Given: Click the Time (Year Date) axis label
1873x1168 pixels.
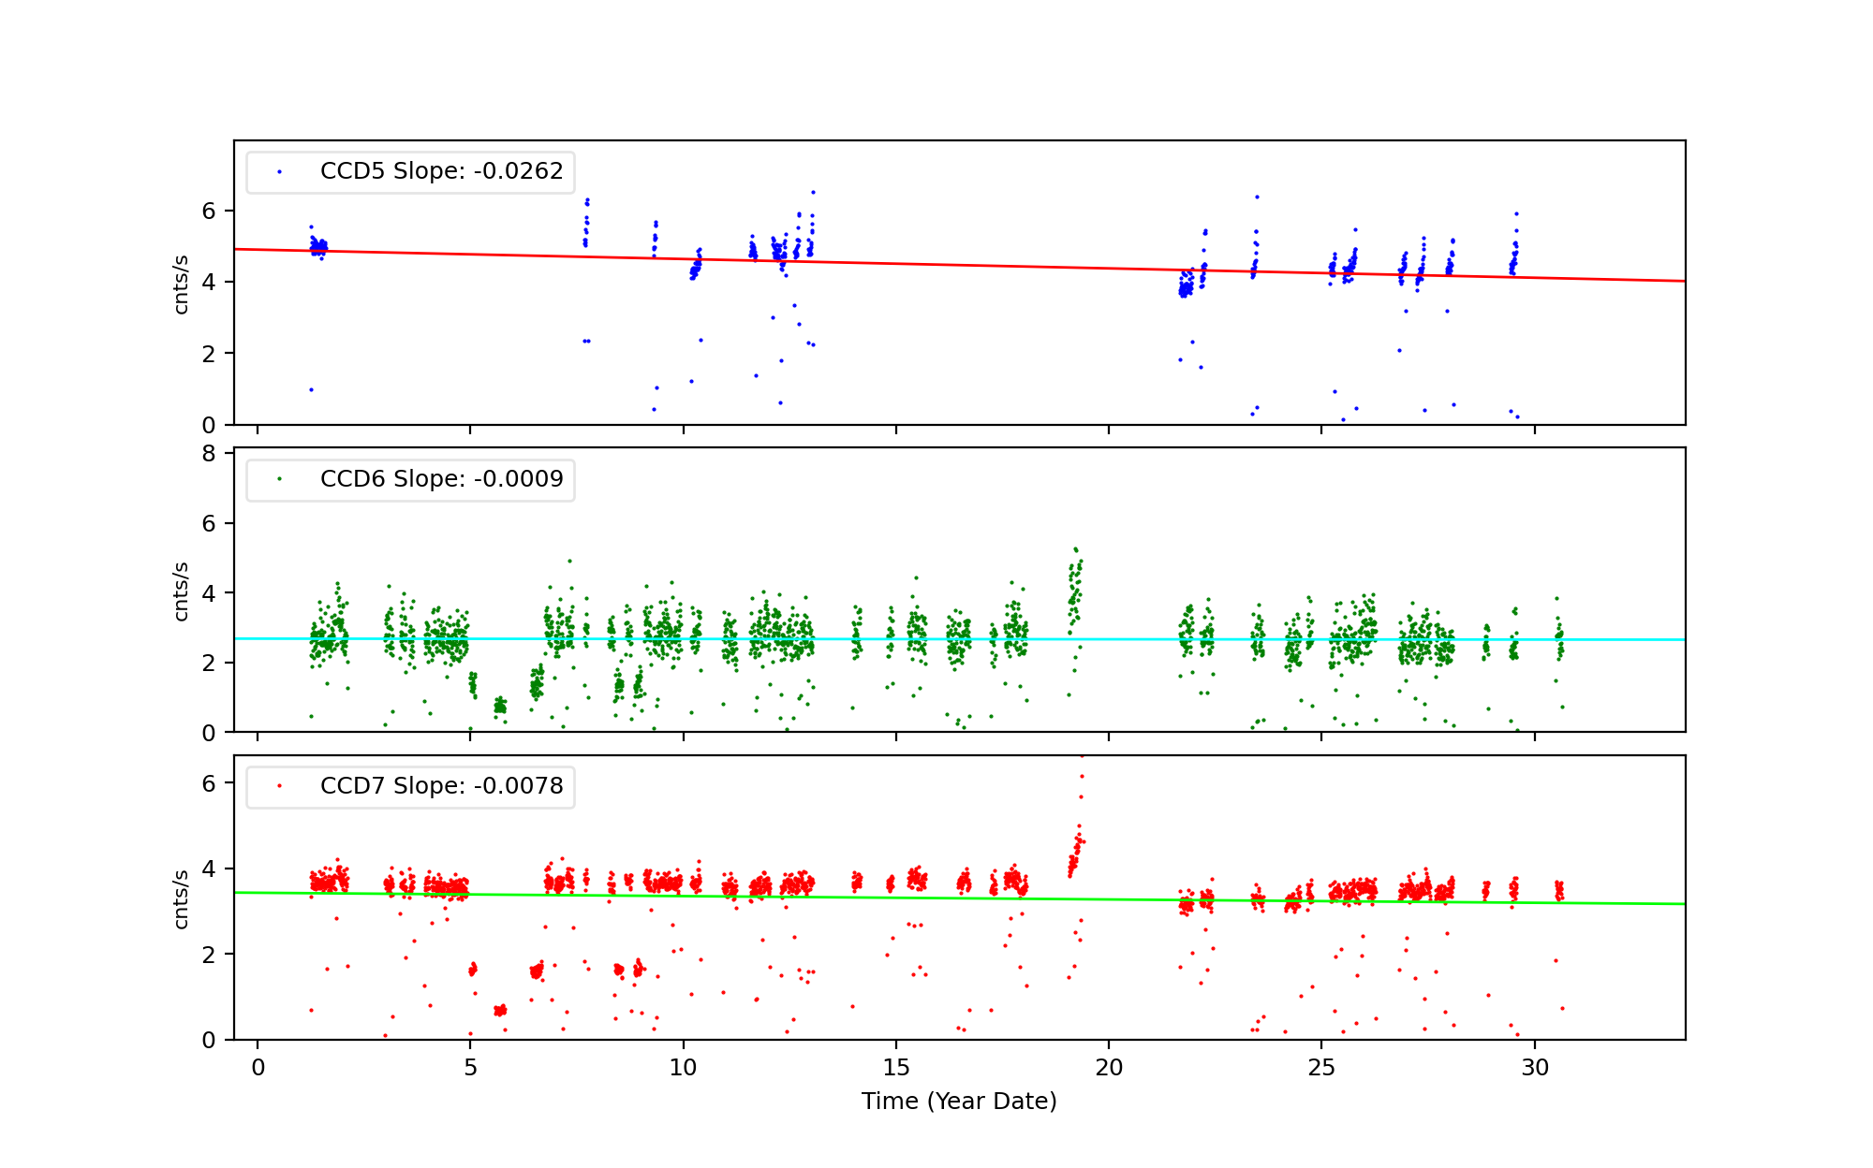Looking at the screenshot, I should [x=959, y=1102].
